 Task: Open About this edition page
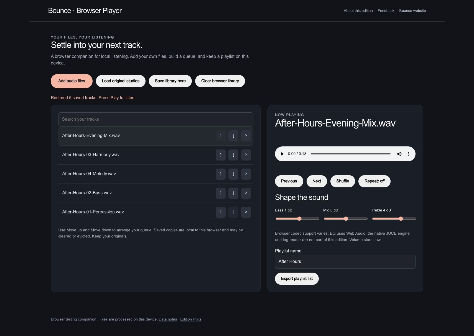point(358,11)
